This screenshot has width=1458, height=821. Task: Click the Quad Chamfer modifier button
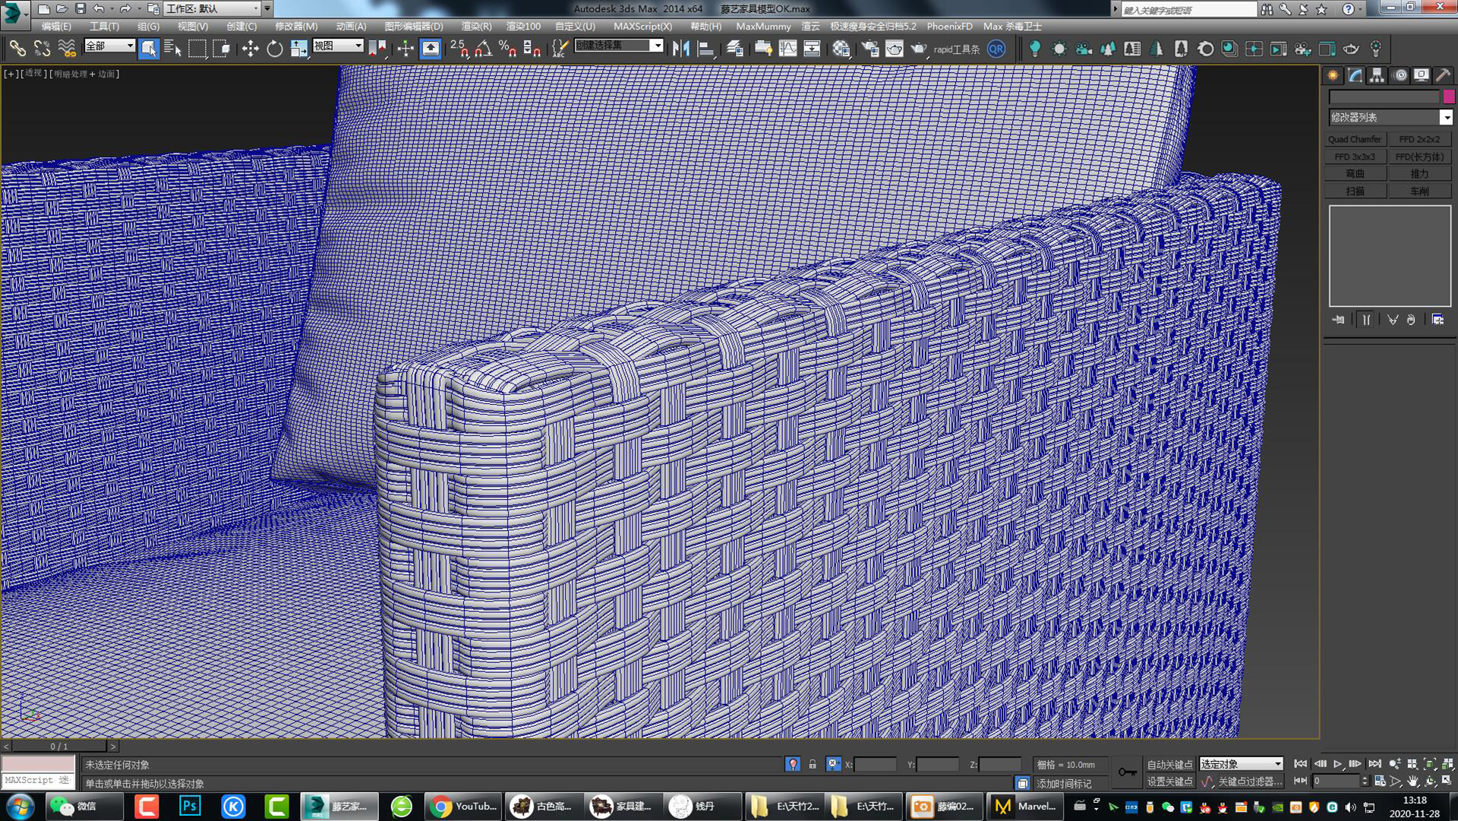click(x=1355, y=139)
